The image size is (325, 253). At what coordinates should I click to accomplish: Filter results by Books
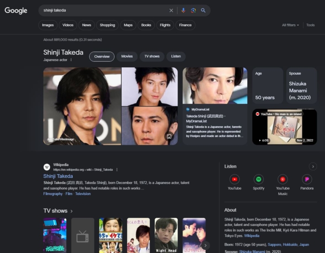(x=146, y=25)
